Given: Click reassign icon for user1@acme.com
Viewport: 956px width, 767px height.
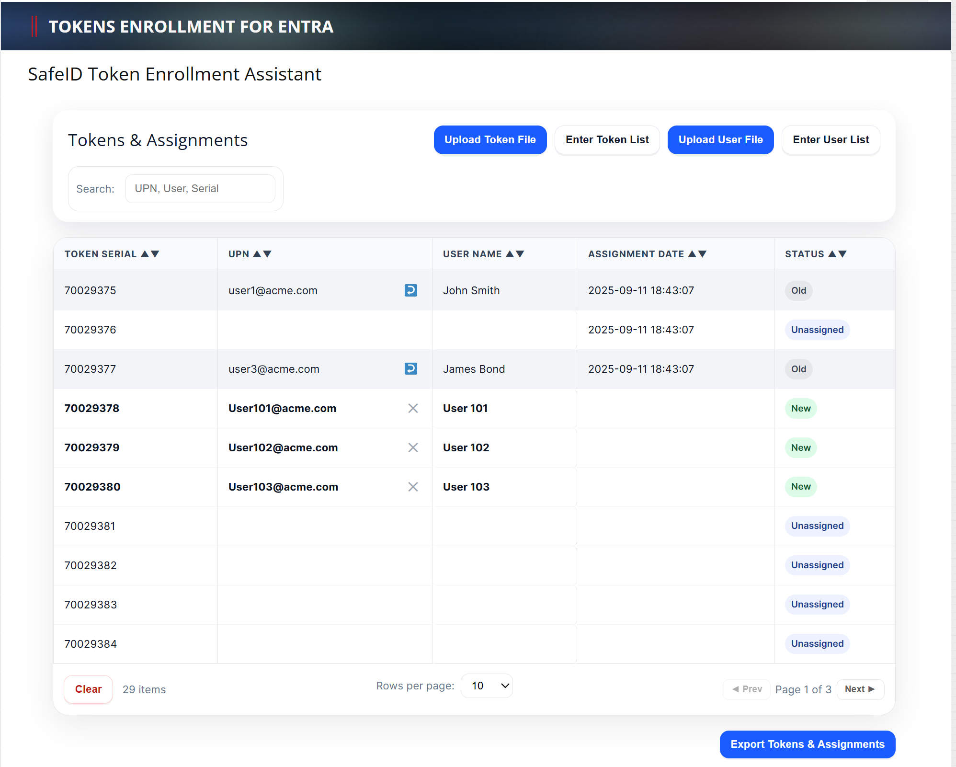Looking at the screenshot, I should coord(410,290).
